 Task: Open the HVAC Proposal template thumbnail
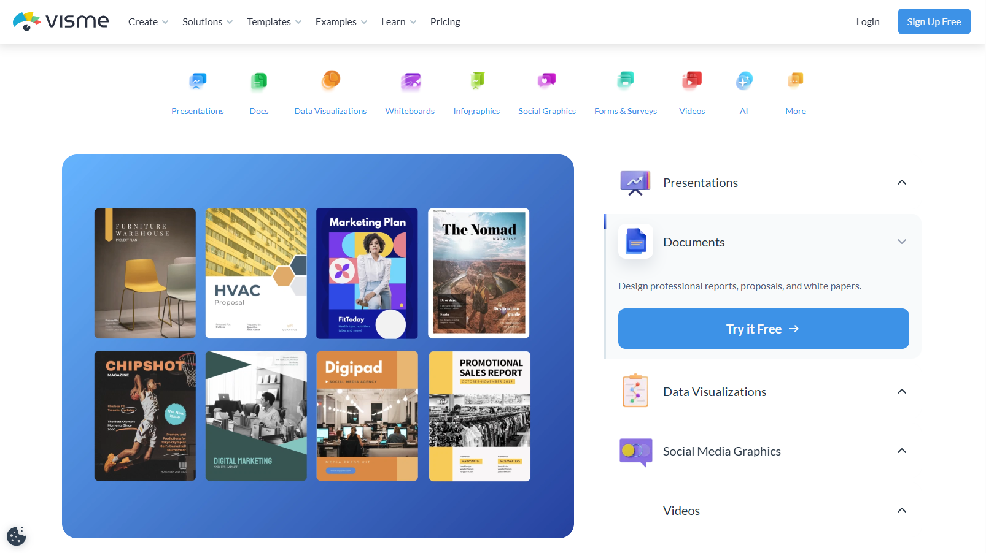(x=256, y=273)
